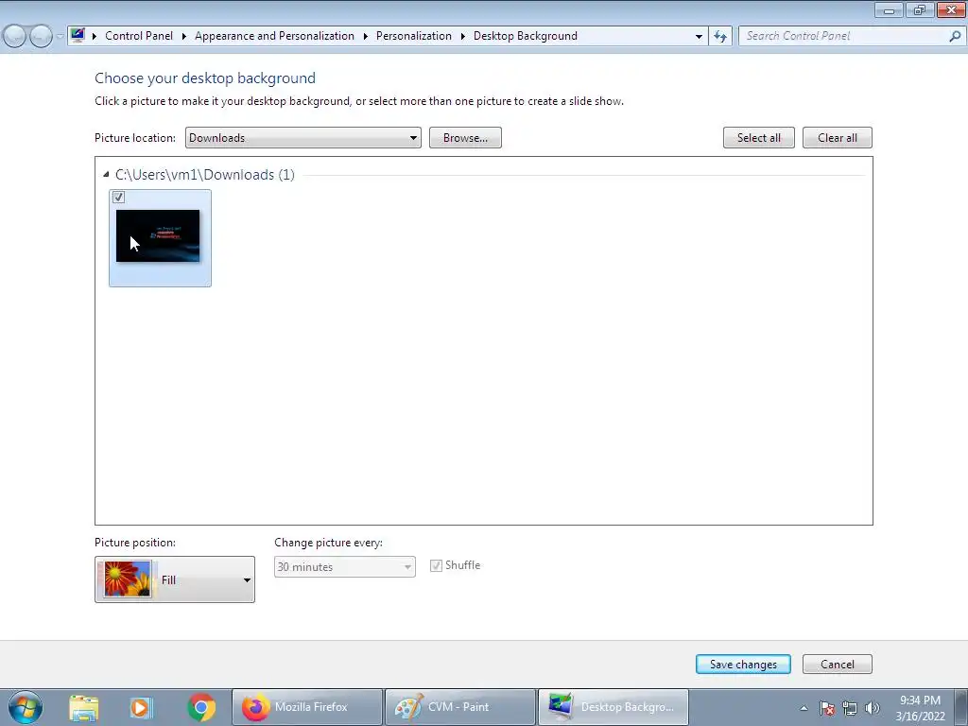
Task: Open the volume speaker control
Action: point(873,708)
